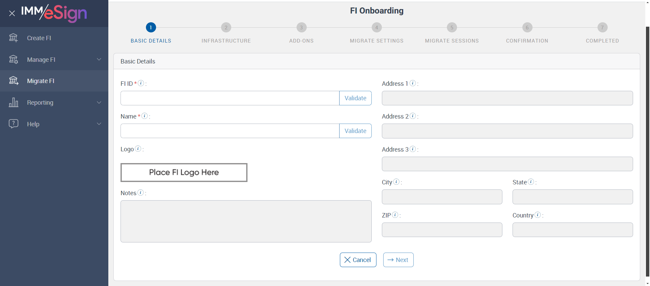Click the Create FI bank icon

click(x=14, y=38)
